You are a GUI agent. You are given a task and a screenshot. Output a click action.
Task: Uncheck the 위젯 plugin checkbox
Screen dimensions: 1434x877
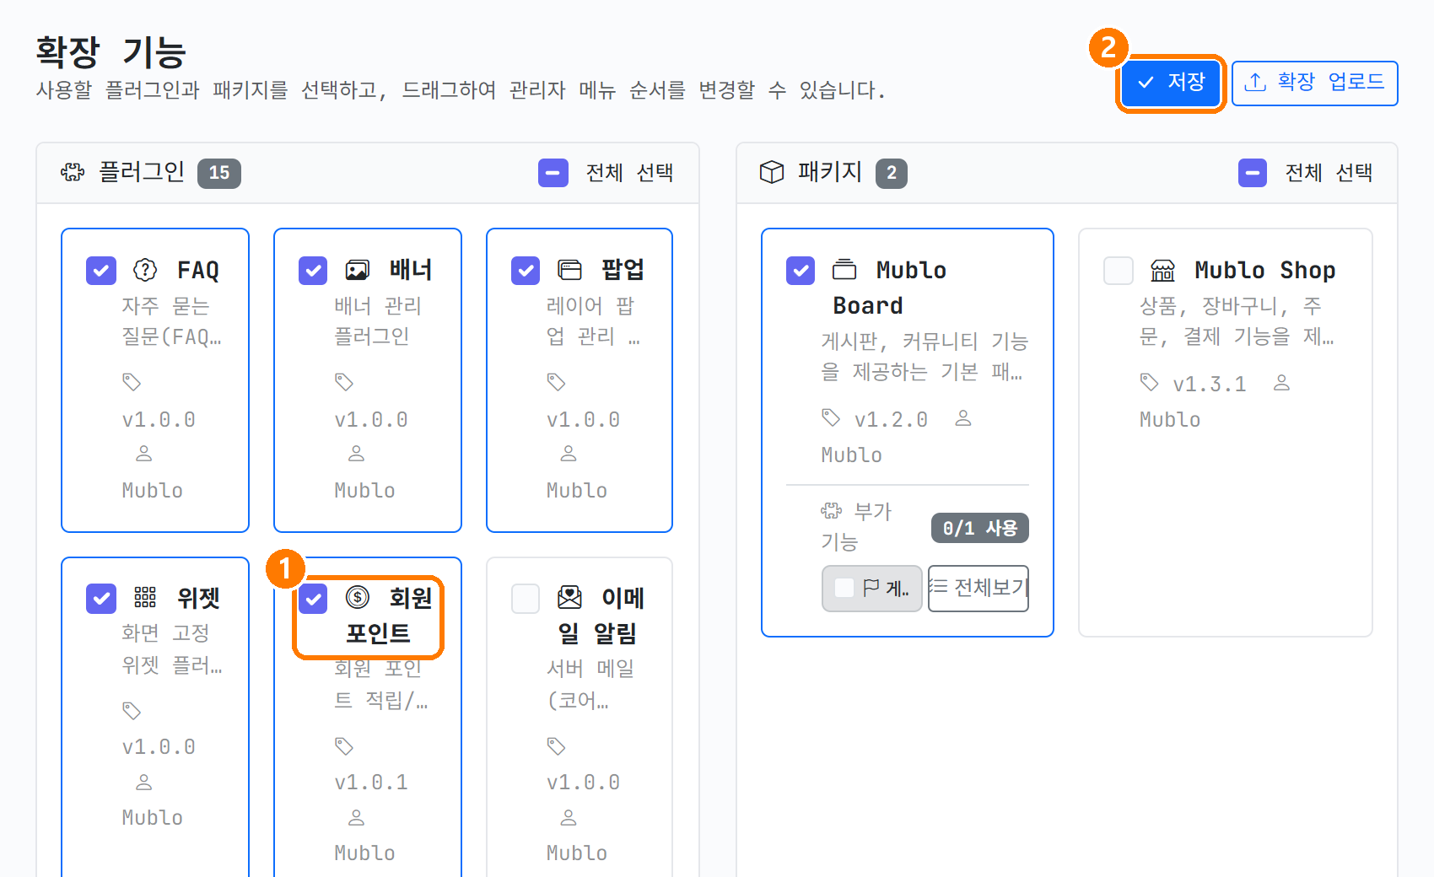click(x=101, y=599)
